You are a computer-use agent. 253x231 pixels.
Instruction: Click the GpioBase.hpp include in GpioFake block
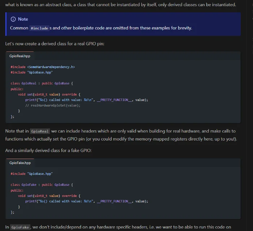(x=32, y=174)
